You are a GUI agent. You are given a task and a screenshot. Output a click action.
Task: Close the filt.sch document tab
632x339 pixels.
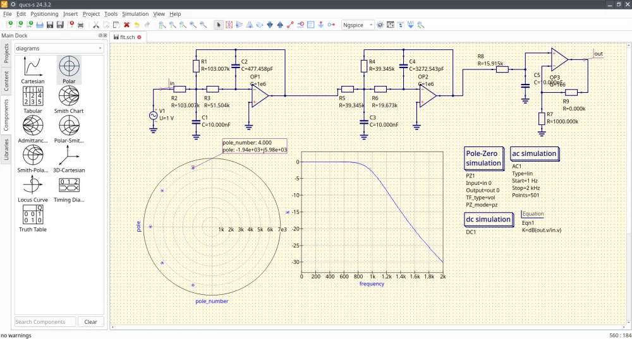click(x=139, y=37)
